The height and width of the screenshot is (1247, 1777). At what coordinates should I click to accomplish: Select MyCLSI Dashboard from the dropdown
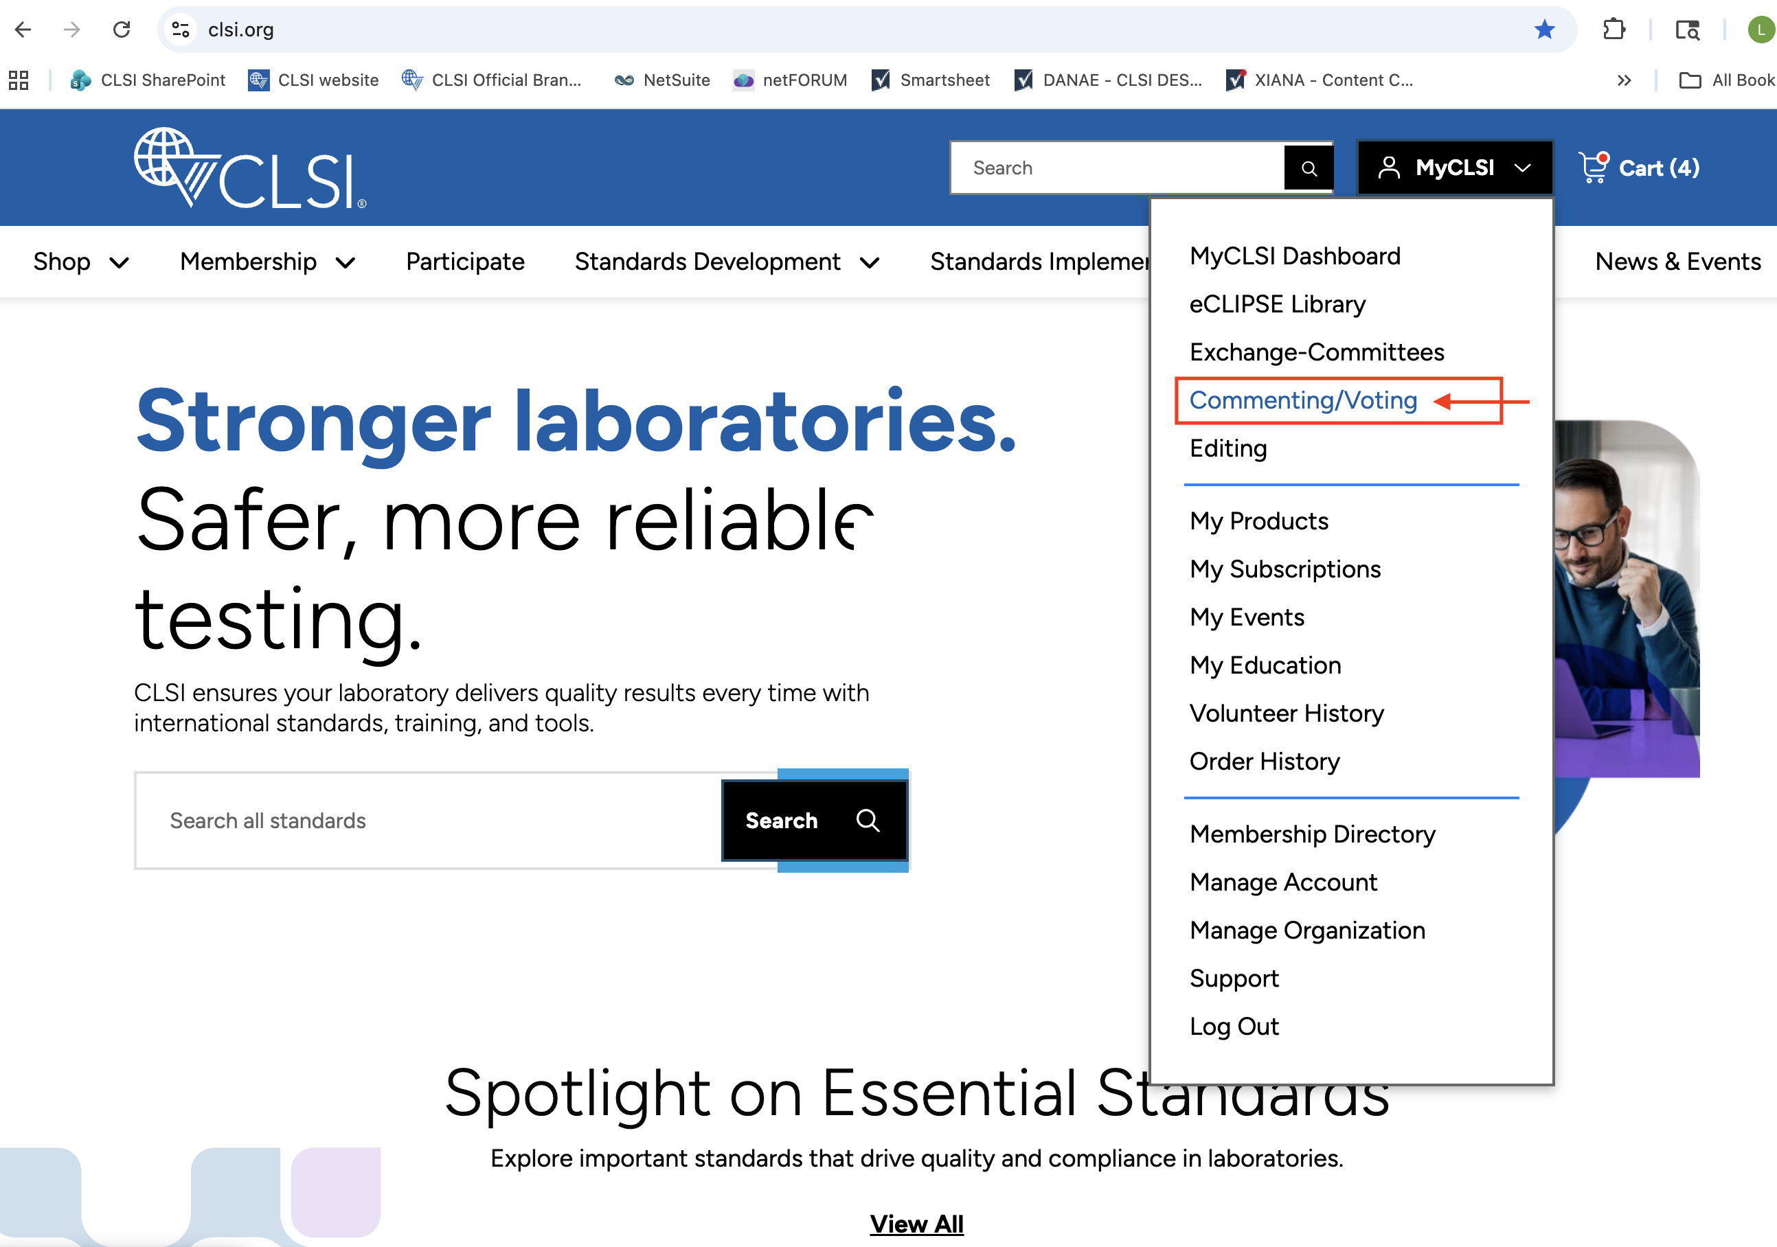(1294, 256)
